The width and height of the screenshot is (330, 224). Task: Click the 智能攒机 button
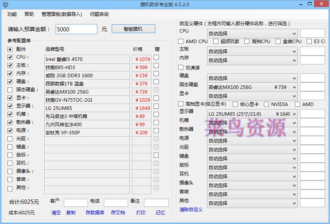click(x=133, y=29)
